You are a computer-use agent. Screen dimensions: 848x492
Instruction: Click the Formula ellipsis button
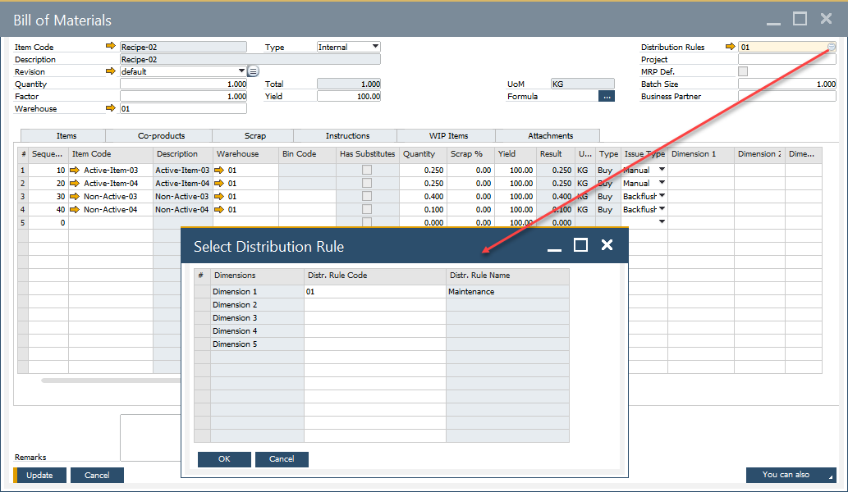pos(607,96)
